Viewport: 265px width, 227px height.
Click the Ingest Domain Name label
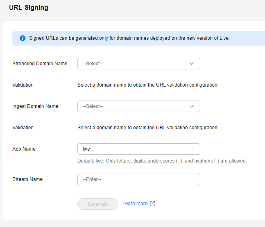click(35, 106)
